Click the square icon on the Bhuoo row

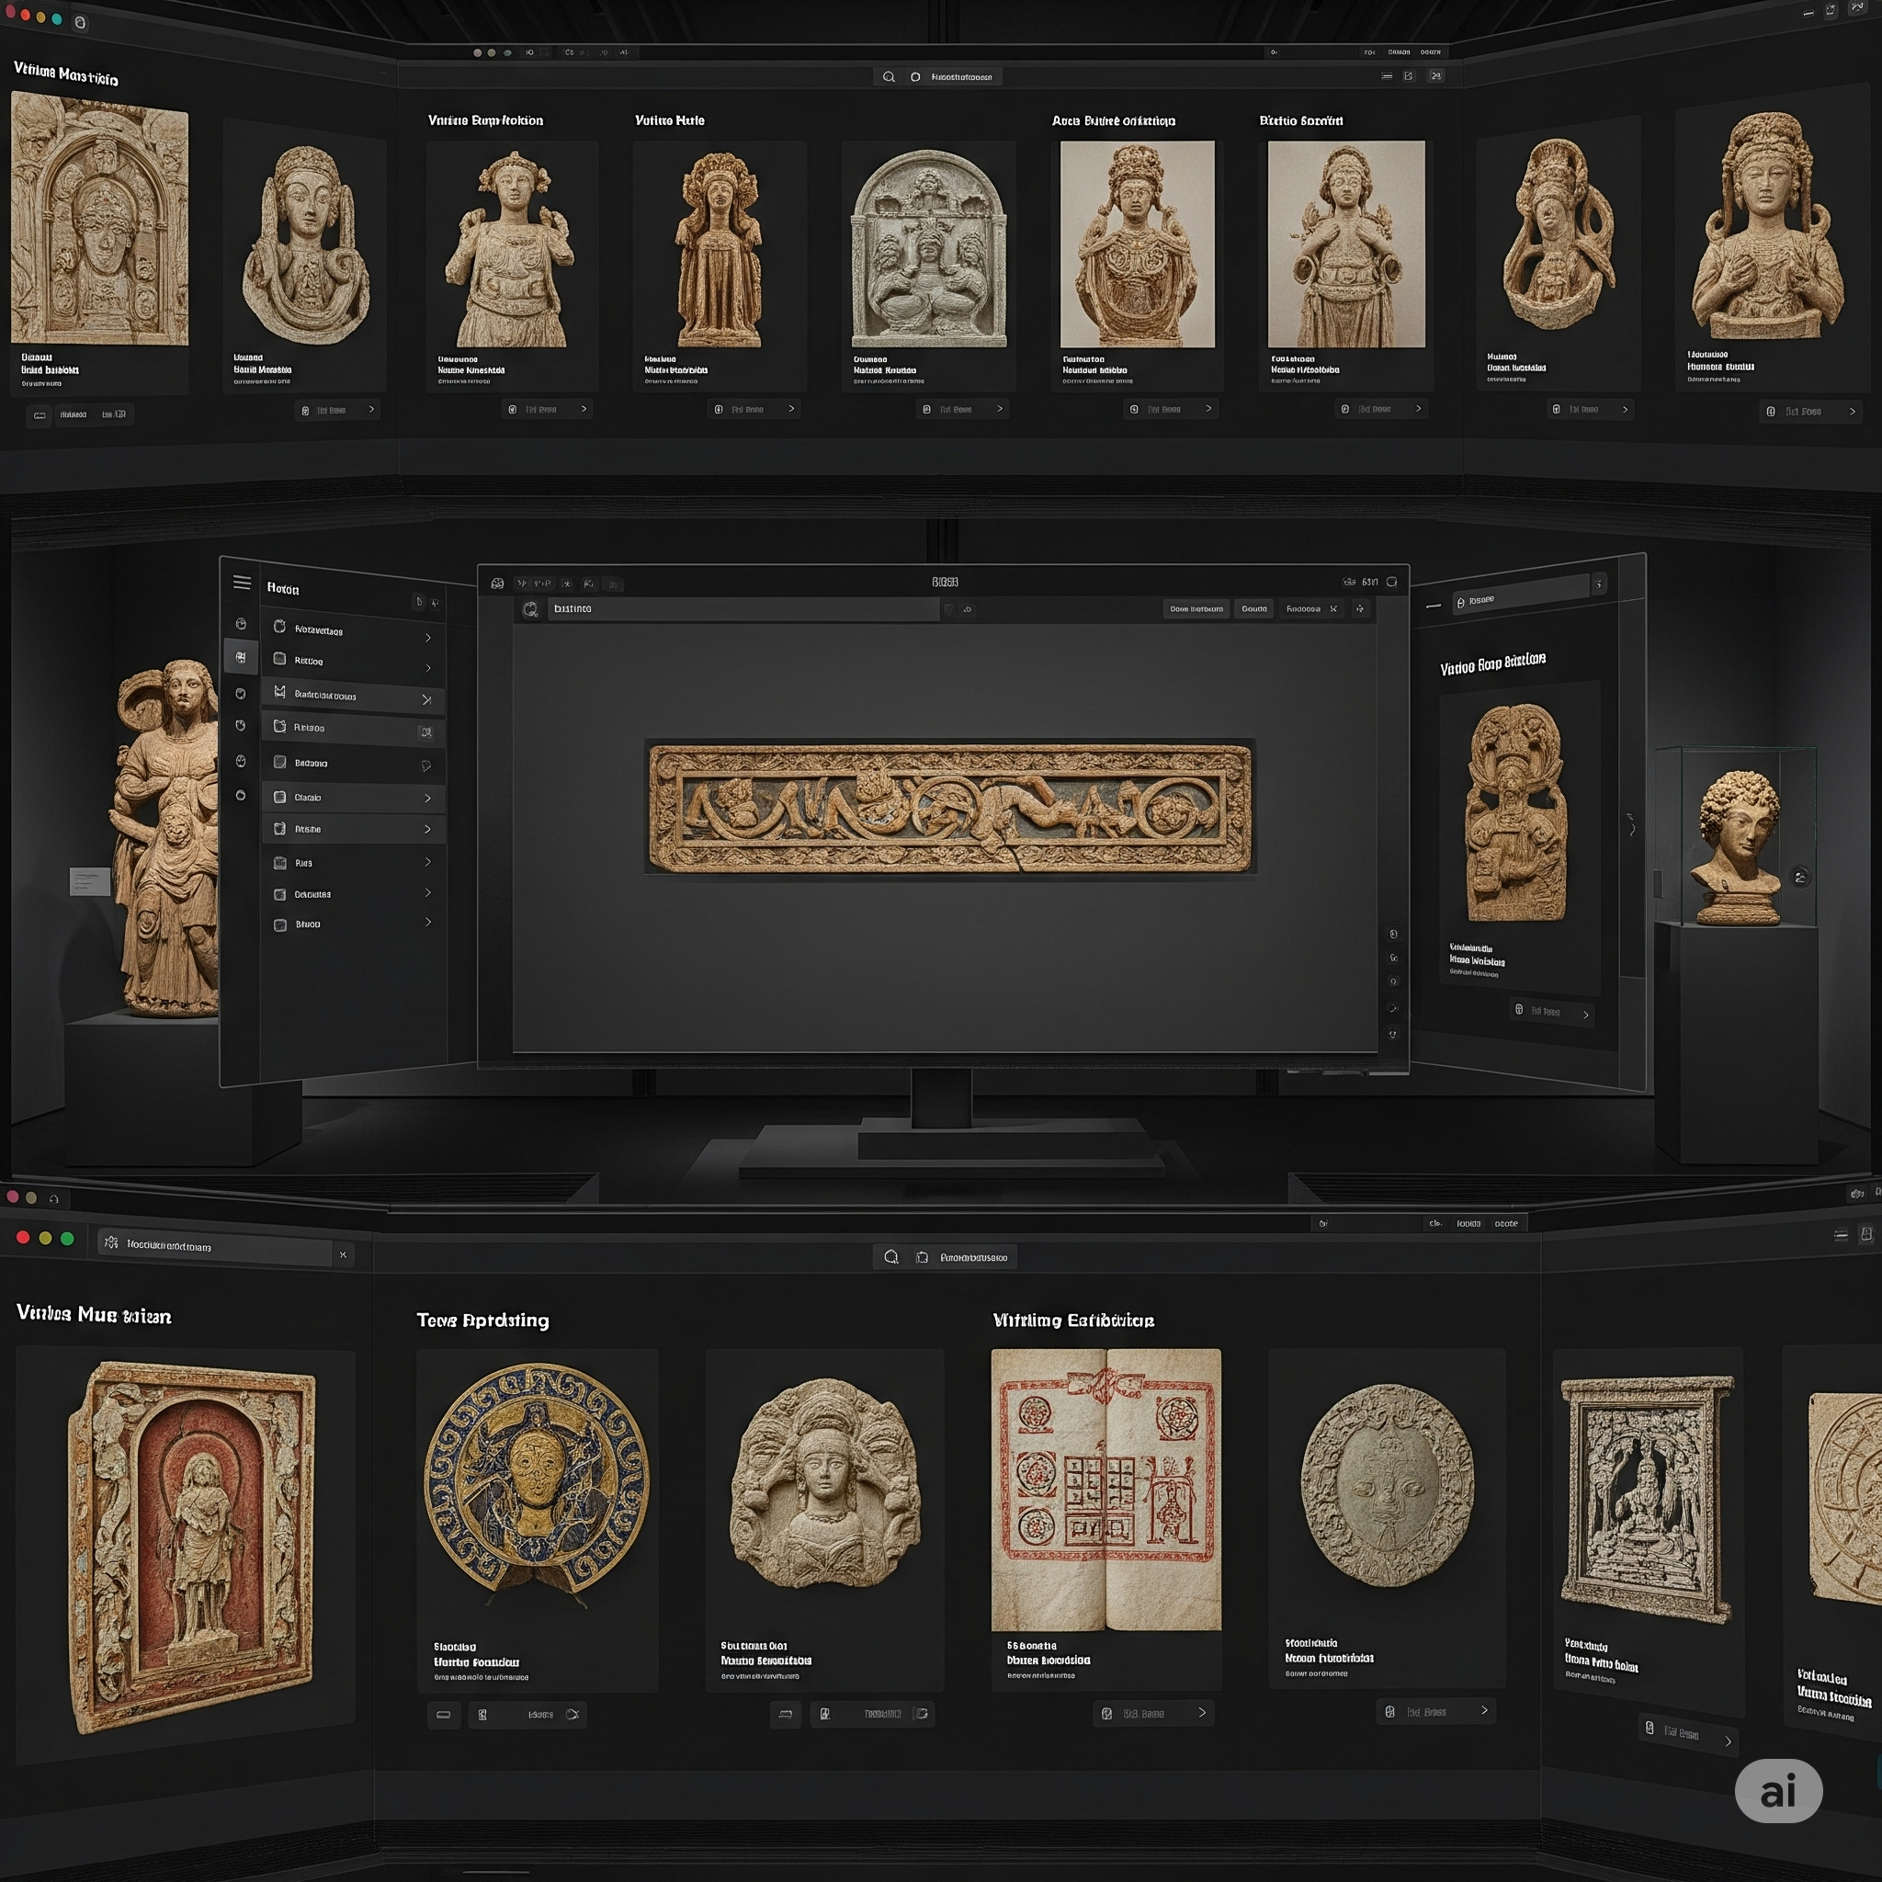pos(279,924)
